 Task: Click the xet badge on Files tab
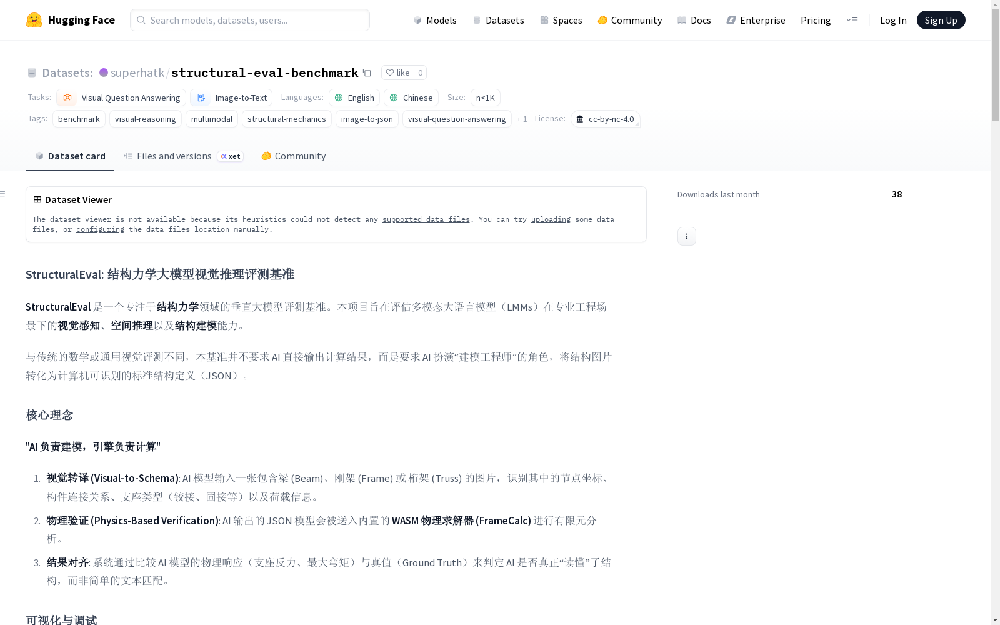tap(230, 156)
